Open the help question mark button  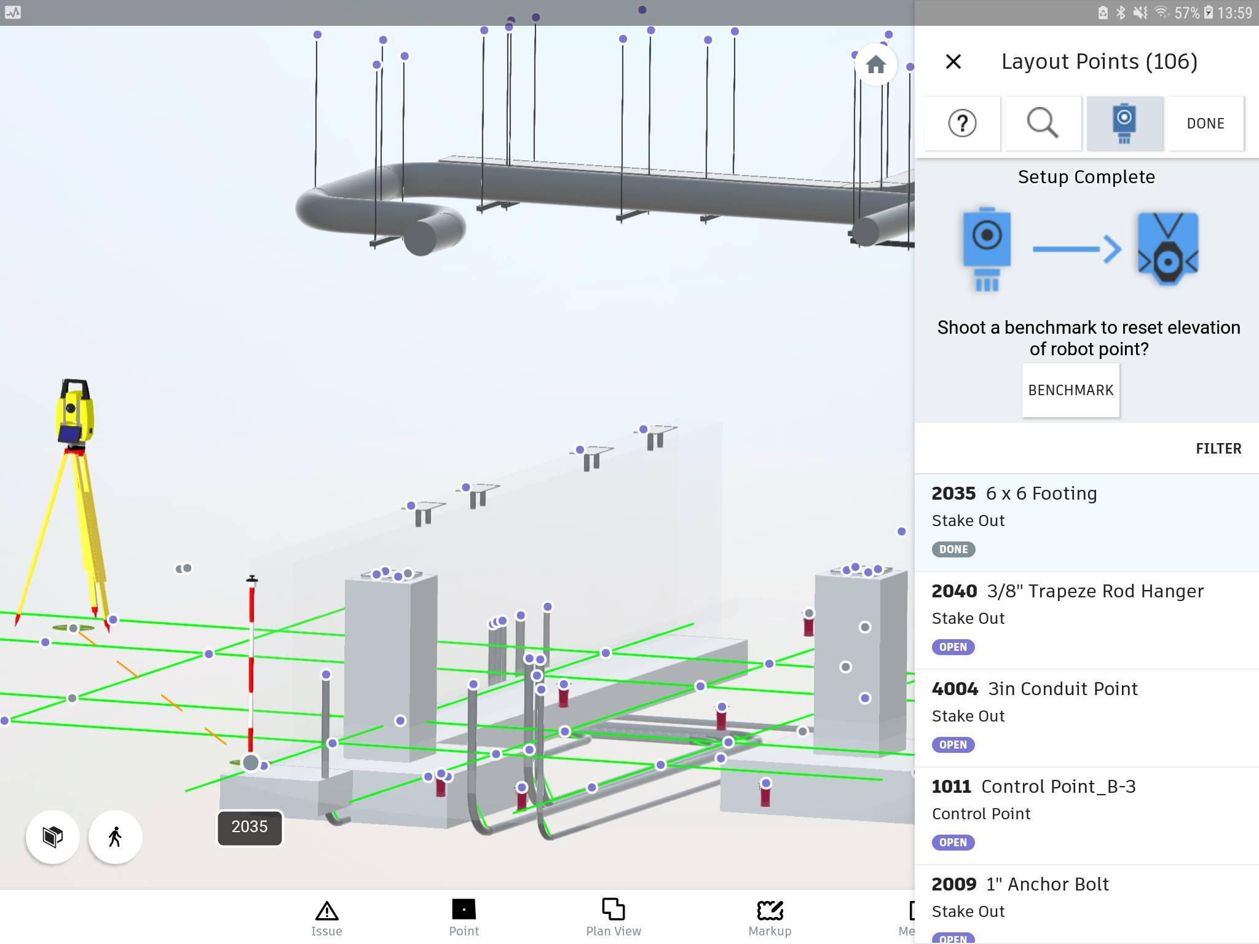(962, 123)
